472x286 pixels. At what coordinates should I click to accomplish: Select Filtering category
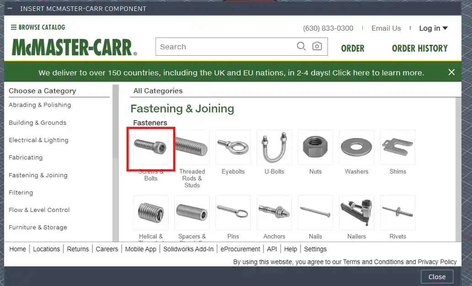click(x=21, y=193)
